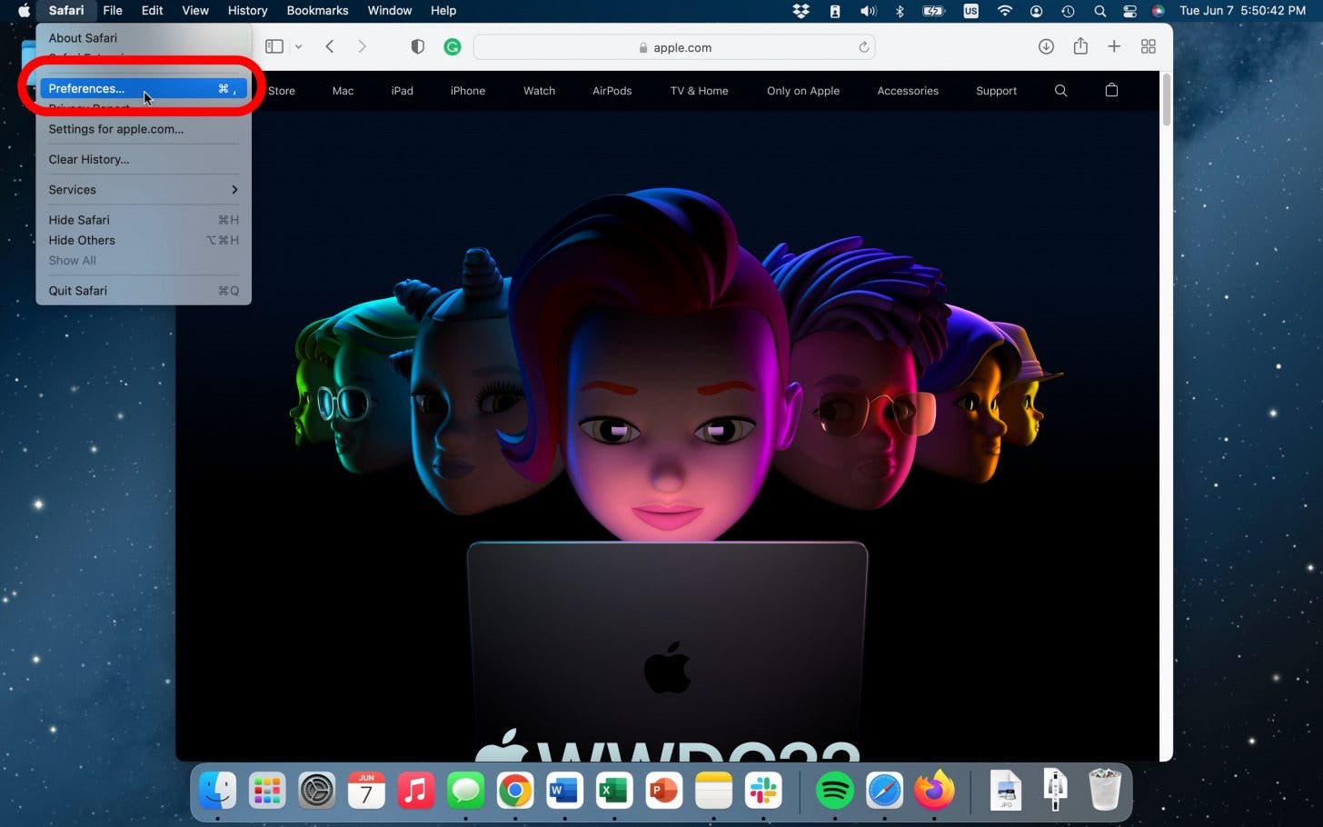Open the Window menu in the menu bar
This screenshot has width=1323, height=827.
pyautogui.click(x=390, y=11)
